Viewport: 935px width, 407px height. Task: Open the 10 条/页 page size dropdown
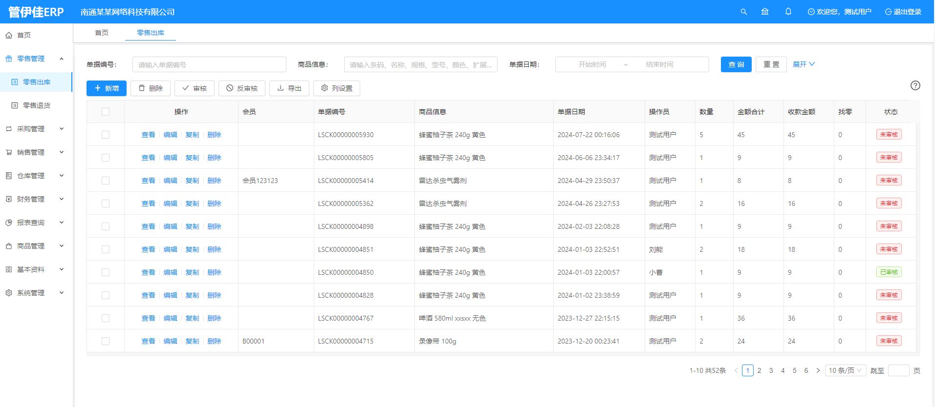click(x=845, y=370)
